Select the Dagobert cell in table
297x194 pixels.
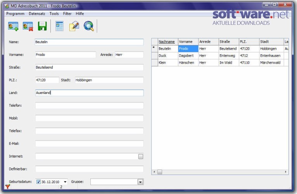(x=188, y=56)
